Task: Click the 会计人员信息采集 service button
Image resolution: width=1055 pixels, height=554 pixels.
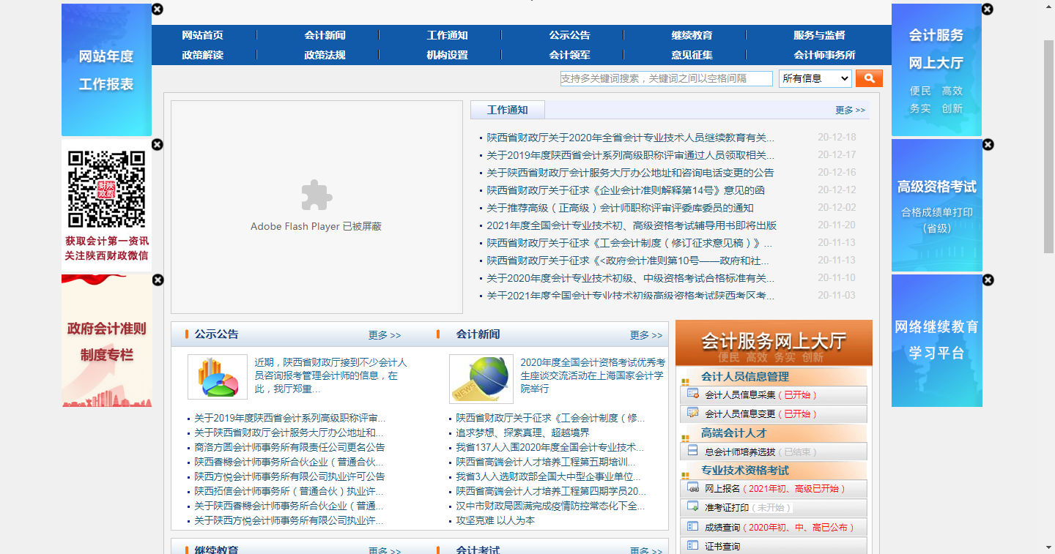Action: (x=774, y=394)
